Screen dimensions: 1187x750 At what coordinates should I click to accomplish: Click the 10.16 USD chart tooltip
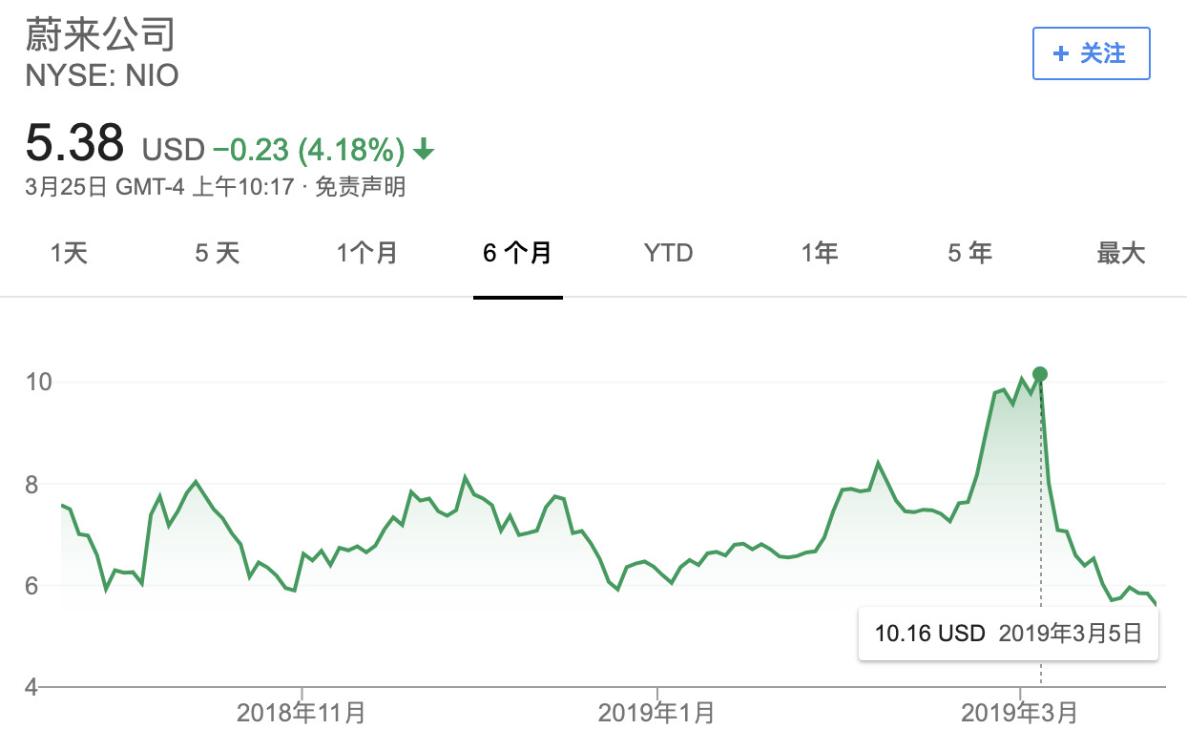pyautogui.click(x=1008, y=634)
